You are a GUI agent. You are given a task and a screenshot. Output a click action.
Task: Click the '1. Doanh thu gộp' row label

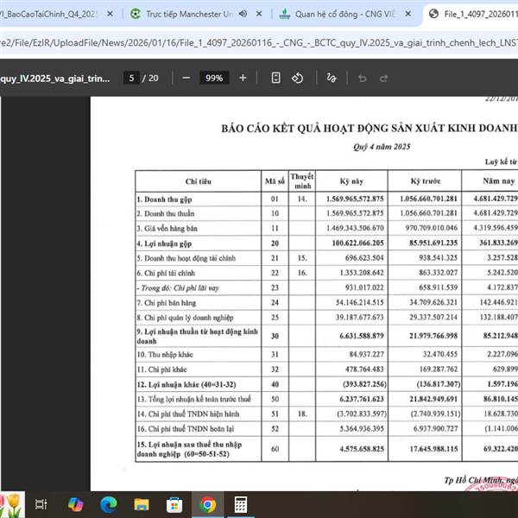click(164, 199)
